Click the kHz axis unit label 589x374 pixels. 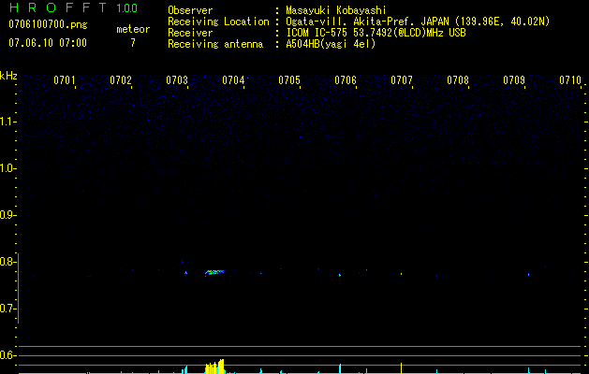pos(8,76)
